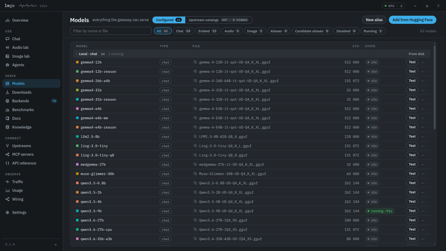Show only Running models
446x251 pixels.
(373, 31)
